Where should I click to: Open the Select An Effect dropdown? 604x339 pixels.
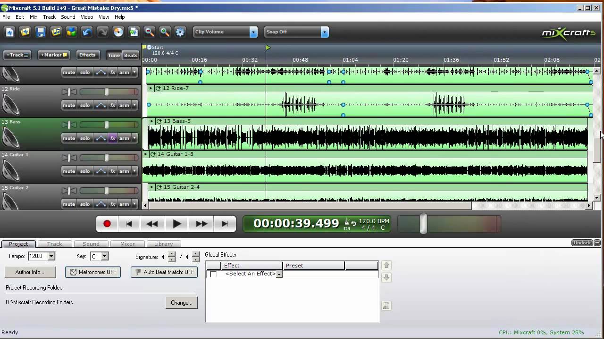click(x=279, y=274)
